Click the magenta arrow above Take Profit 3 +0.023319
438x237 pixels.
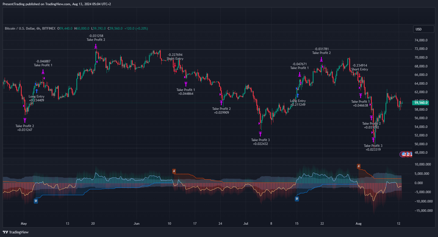pyautogui.click(x=373, y=140)
